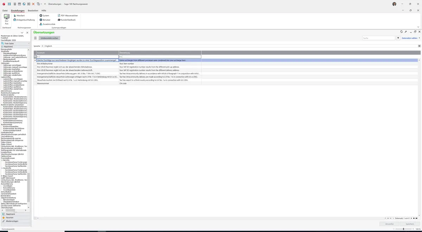Click the calendar icon in the quick access toolbar

(19, 4)
